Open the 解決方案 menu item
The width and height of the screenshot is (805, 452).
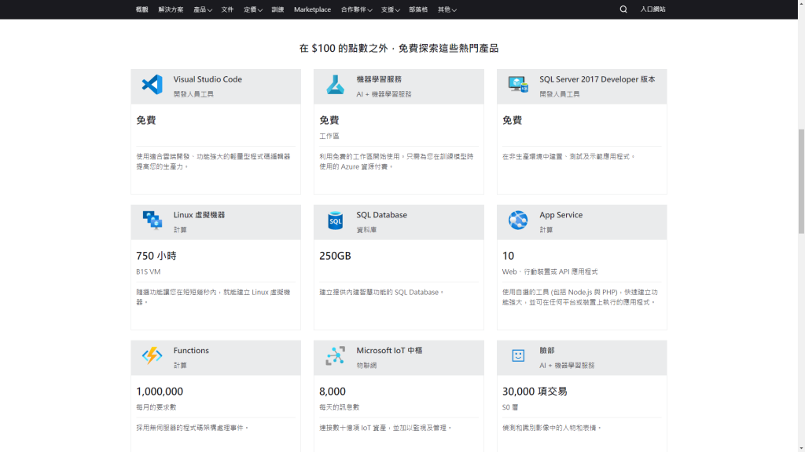click(x=171, y=9)
